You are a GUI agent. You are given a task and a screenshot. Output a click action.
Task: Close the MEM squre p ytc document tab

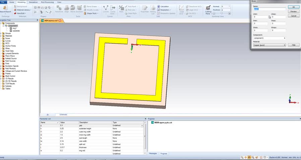coord(60,21)
